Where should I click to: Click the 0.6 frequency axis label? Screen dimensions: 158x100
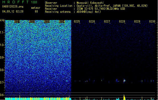pos(2,95)
